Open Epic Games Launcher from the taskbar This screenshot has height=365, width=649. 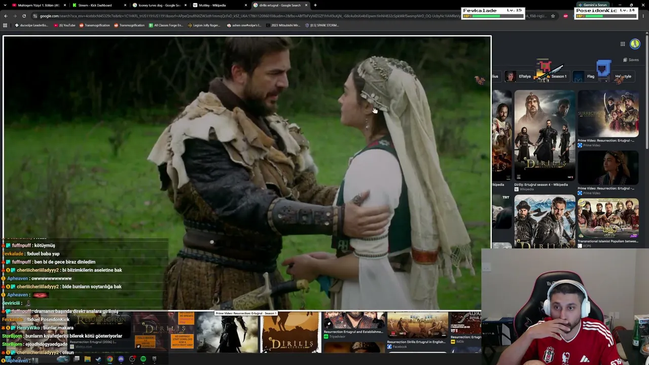point(154,359)
